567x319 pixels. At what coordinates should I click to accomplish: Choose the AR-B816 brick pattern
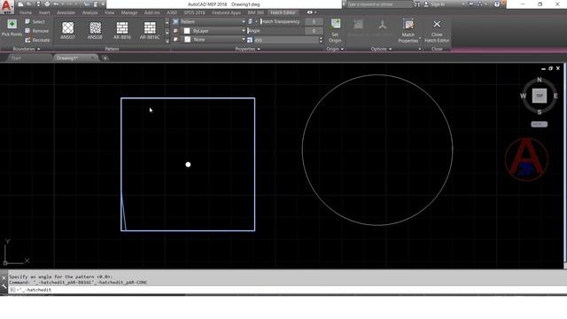(122, 30)
